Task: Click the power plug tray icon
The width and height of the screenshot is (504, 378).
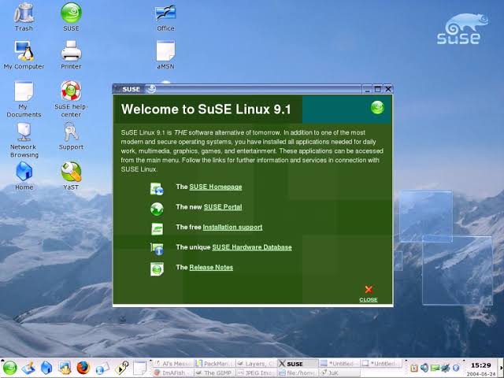Action: point(446,368)
